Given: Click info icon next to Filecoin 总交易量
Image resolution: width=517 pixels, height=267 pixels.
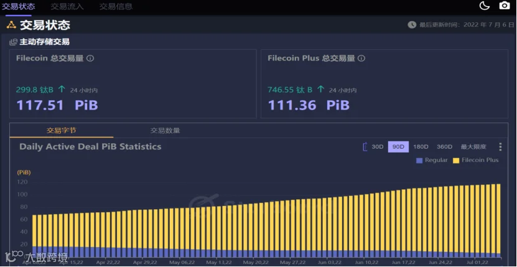Looking at the screenshot, I should (90, 59).
